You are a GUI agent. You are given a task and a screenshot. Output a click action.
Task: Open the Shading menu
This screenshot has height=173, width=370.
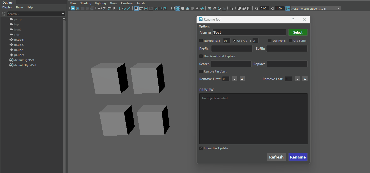(x=86, y=3)
